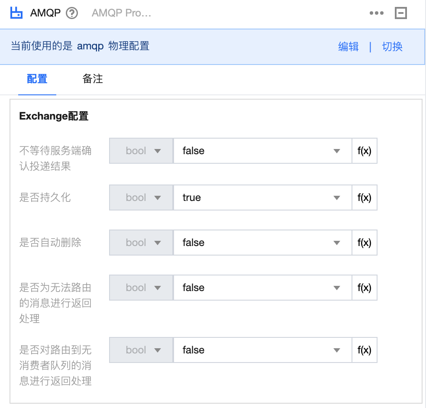426x408 pixels.
Task: Click the 编辑 link to edit amqp configuration
Action: 348,46
